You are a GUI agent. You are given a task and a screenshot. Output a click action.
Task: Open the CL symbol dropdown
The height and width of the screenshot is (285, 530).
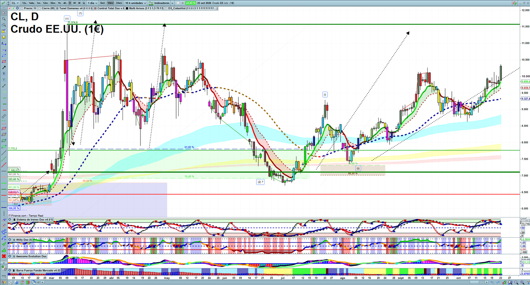coord(15,3)
